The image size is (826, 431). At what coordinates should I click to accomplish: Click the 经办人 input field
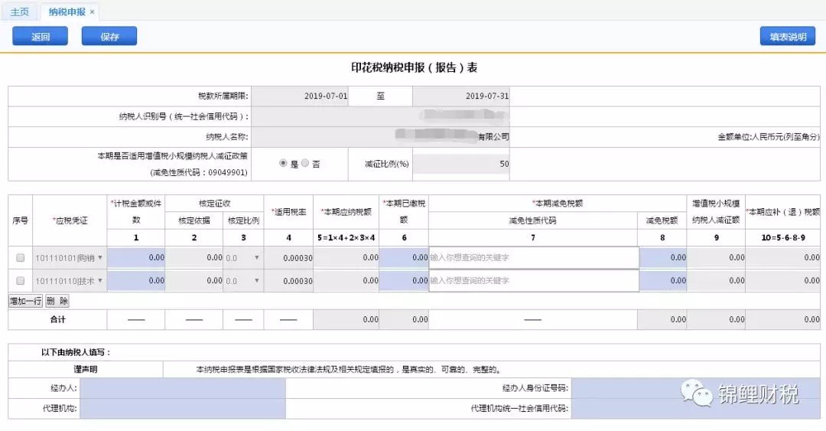click(x=182, y=387)
